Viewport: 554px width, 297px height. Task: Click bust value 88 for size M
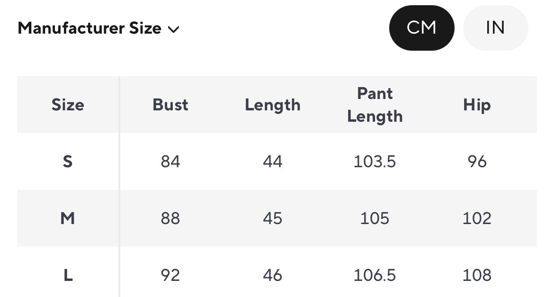point(170,218)
